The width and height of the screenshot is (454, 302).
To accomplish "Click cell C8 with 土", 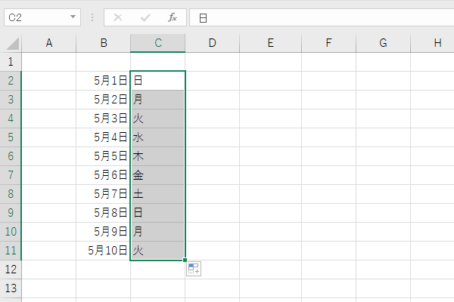I will pyautogui.click(x=158, y=194).
